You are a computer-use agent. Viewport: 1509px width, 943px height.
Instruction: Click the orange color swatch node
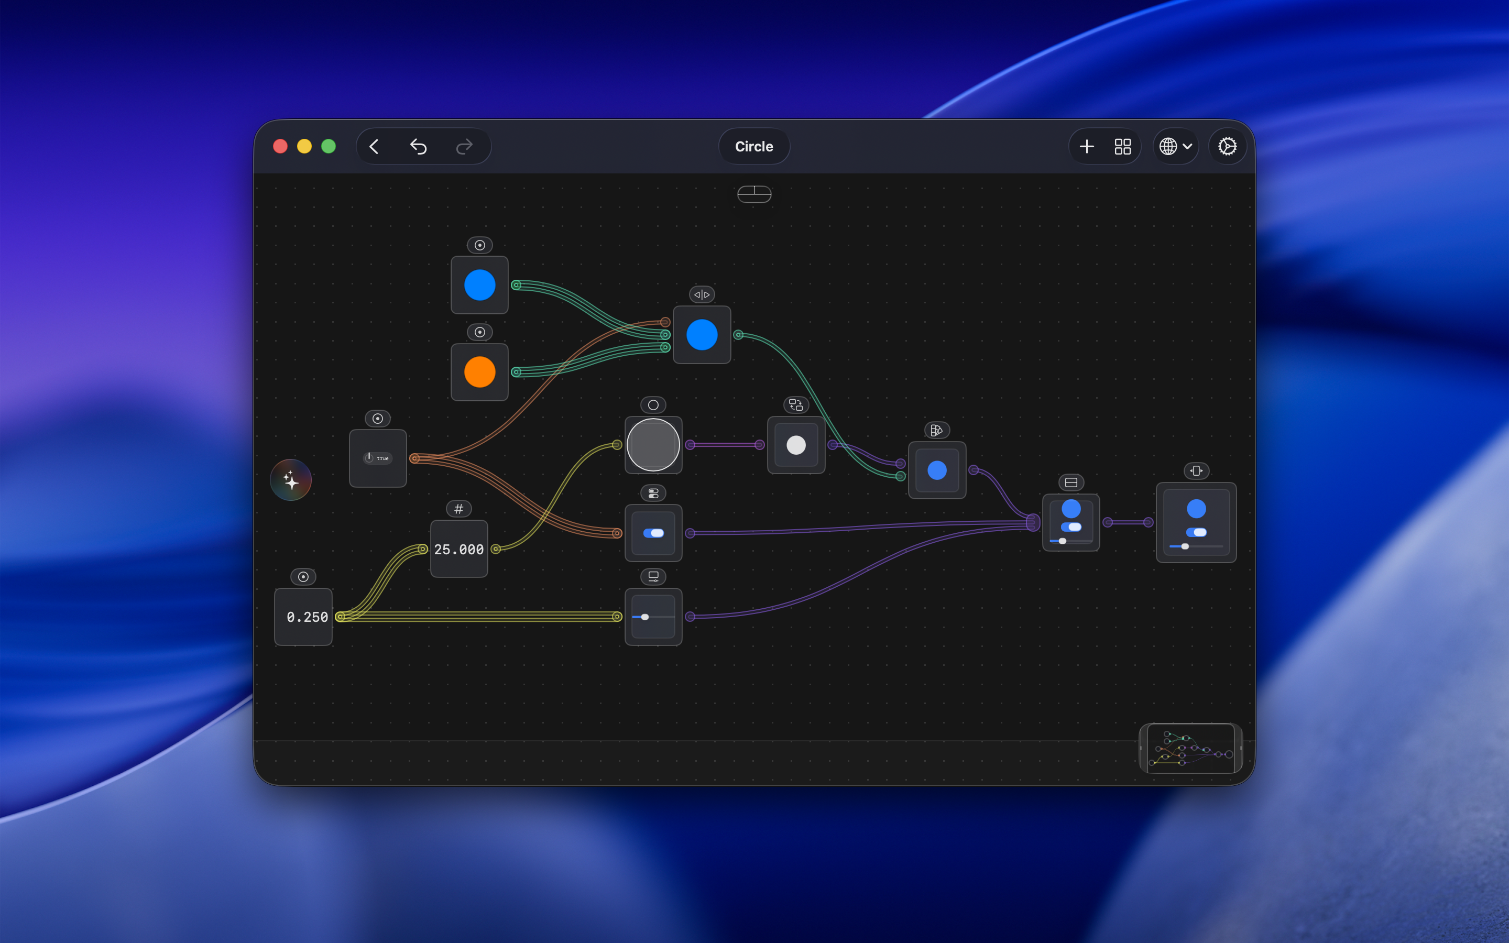(479, 372)
